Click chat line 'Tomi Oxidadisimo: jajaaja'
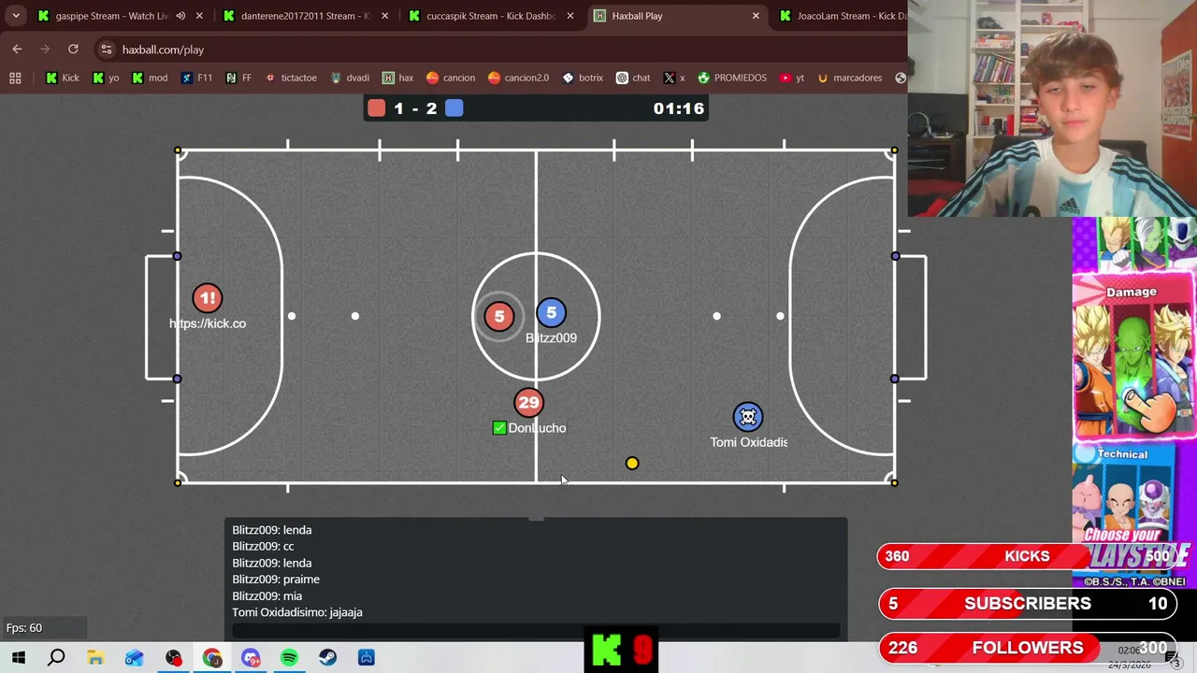The width and height of the screenshot is (1197, 673). click(x=297, y=612)
